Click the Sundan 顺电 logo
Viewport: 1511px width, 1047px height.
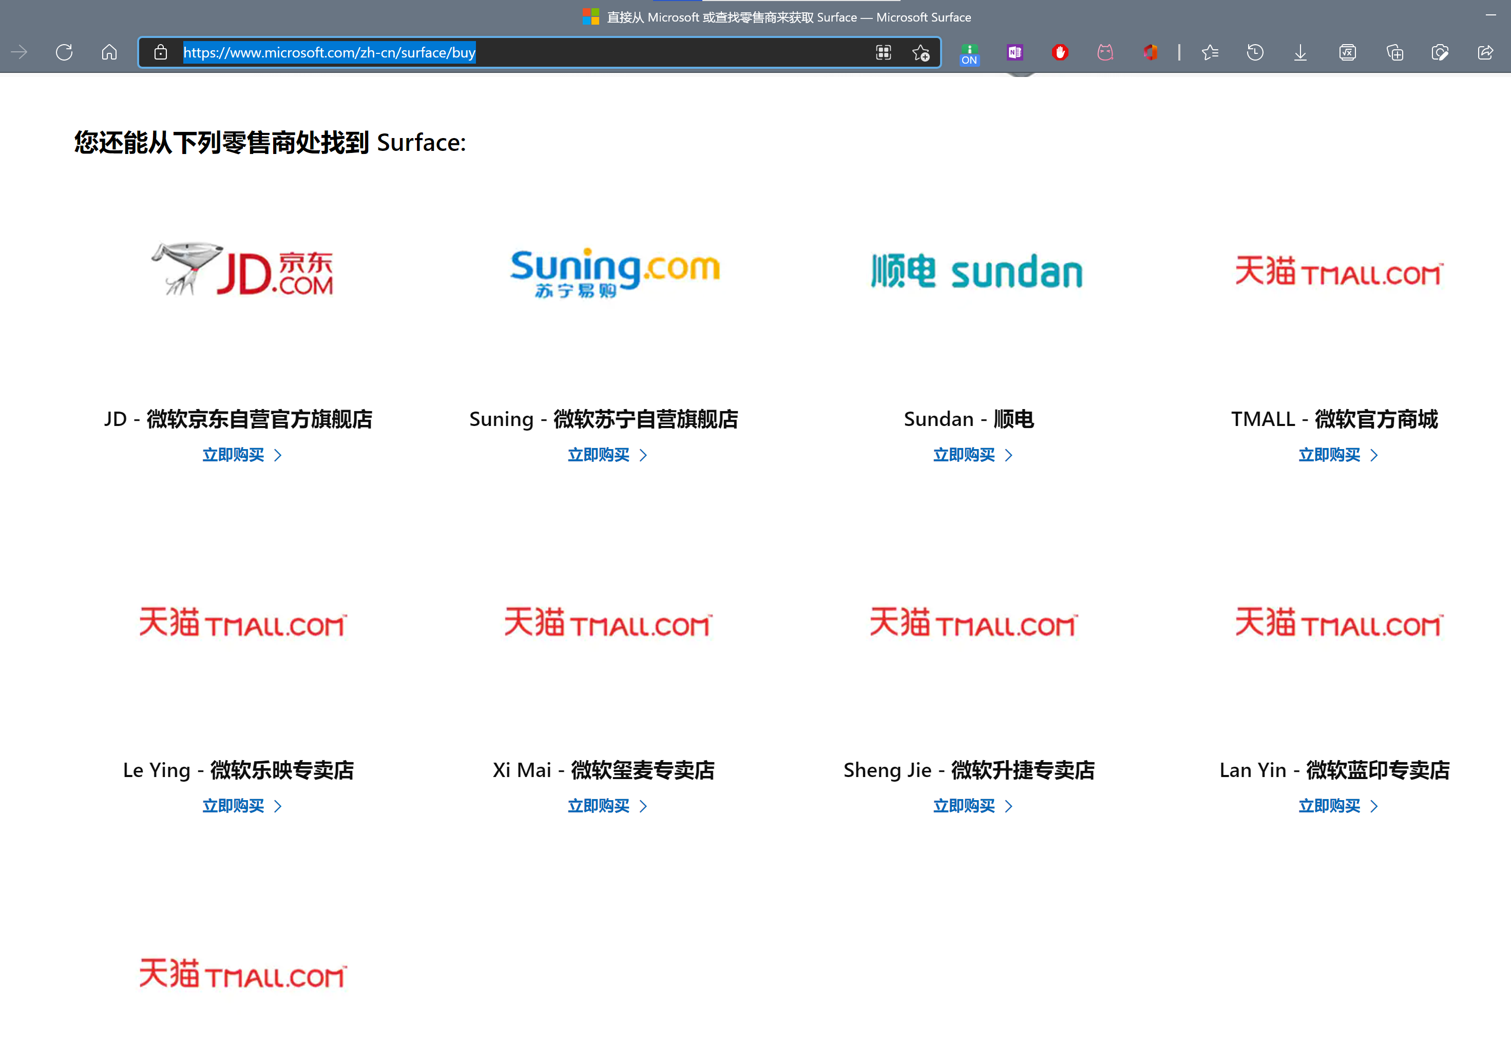coord(977,272)
